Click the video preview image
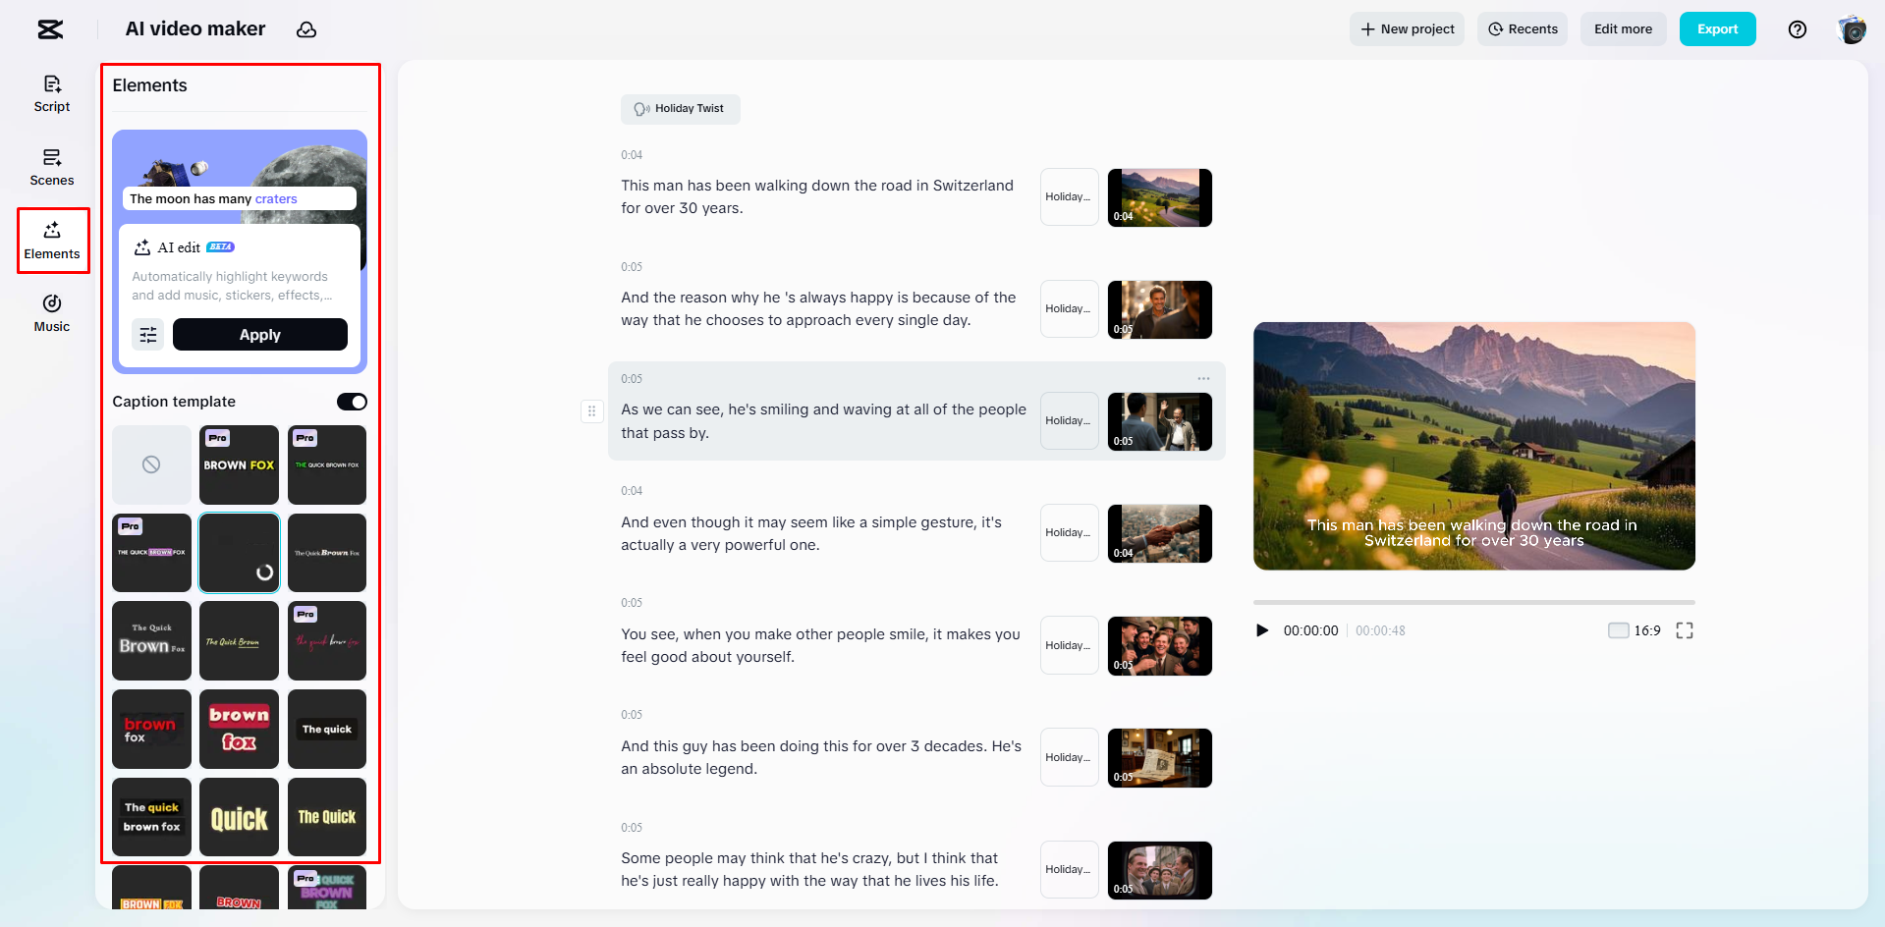Viewport: 1885px width, 927px height. (x=1474, y=446)
